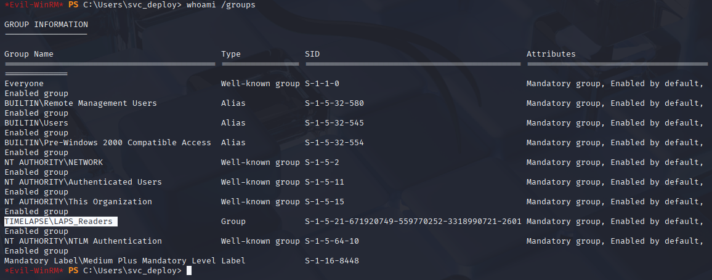Click the 'Group Name' column header
The height and width of the screenshot is (280, 712).
click(x=29, y=54)
